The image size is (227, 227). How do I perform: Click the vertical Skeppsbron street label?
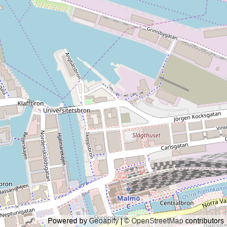coord(89,145)
